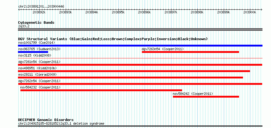Viewport: 271px width, 128px height.
Task: Click the red dgv7262n54 variant bar
Action: tap(140, 84)
